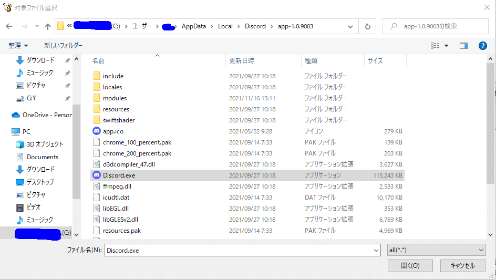
Task: Expand chevron after Local in path
Action: pos(239,27)
